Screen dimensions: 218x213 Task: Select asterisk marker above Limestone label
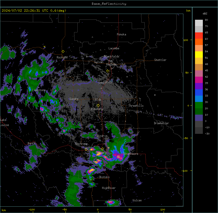point(39,88)
